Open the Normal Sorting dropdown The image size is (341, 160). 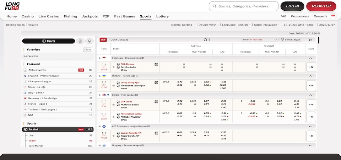pyautogui.click(x=183, y=25)
